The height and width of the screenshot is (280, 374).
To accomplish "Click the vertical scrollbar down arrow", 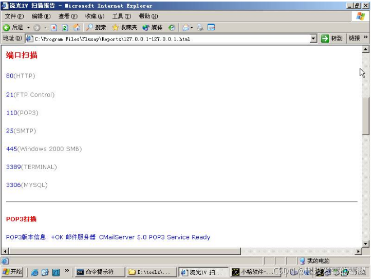I will pos(366,244).
